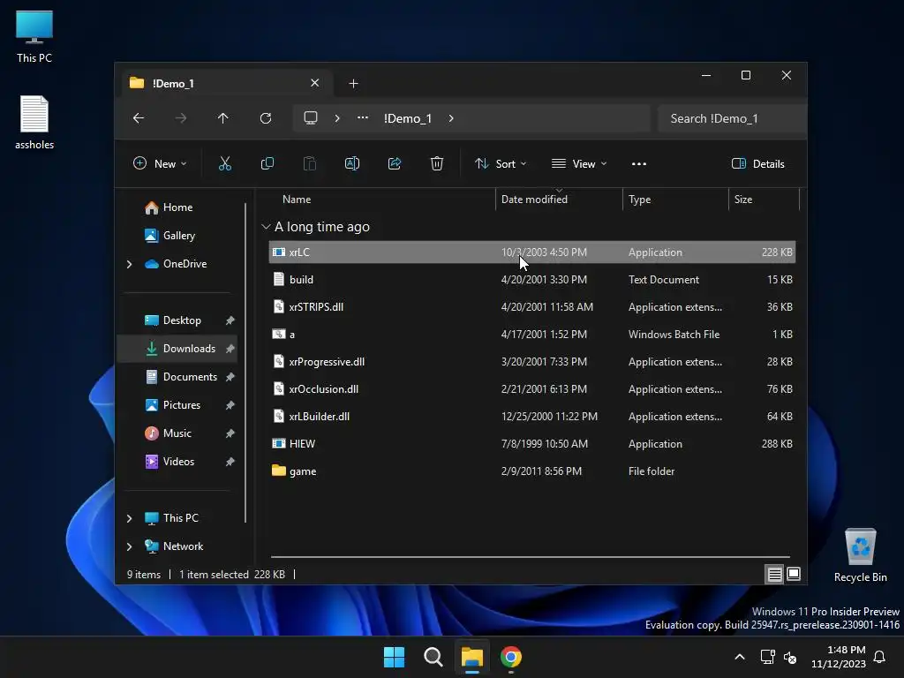
Task: Click the horizontal scrollbar in file list
Action: tap(531, 557)
